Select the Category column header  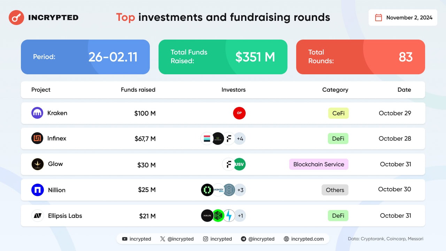335,90
